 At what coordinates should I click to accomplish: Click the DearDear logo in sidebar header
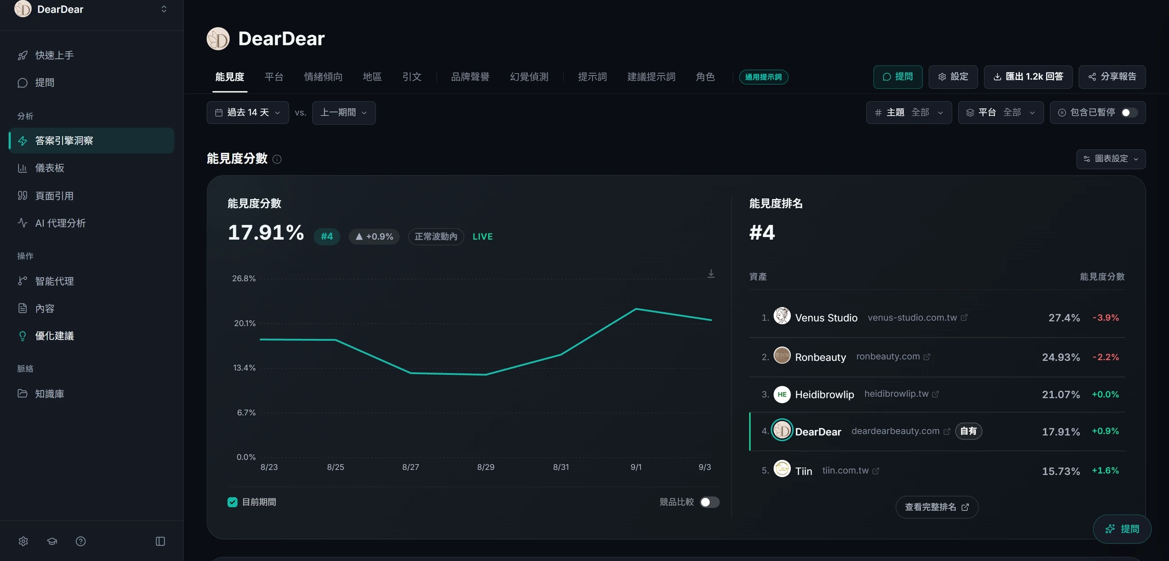pyautogui.click(x=22, y=9)
